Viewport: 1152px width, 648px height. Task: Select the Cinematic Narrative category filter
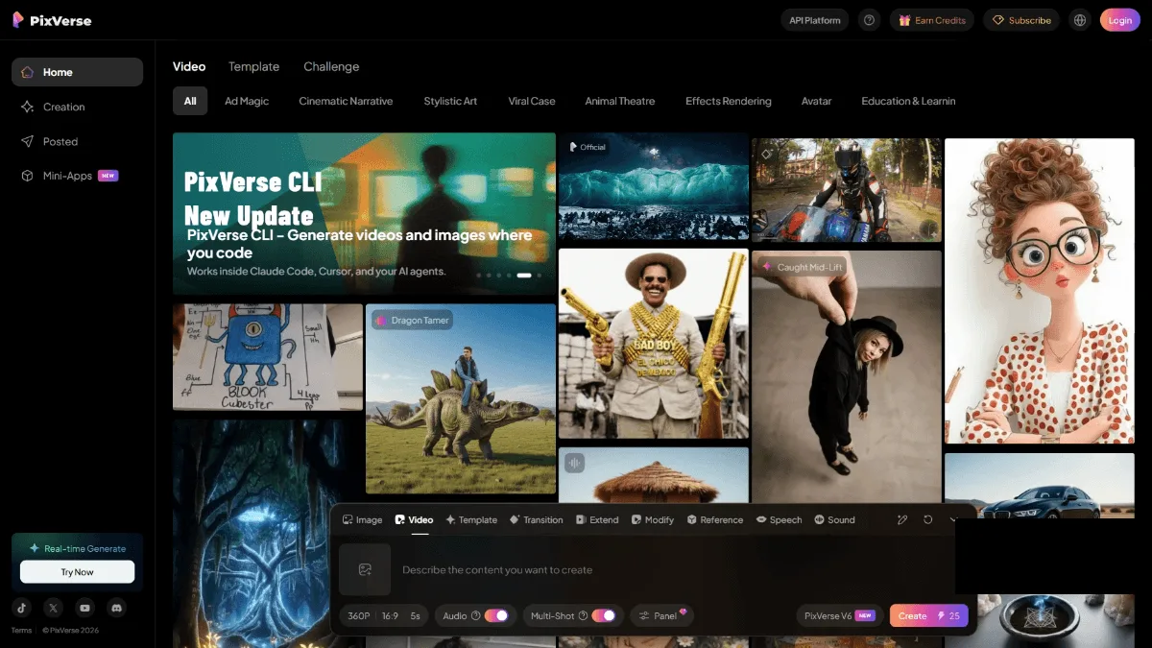[346, 101]
